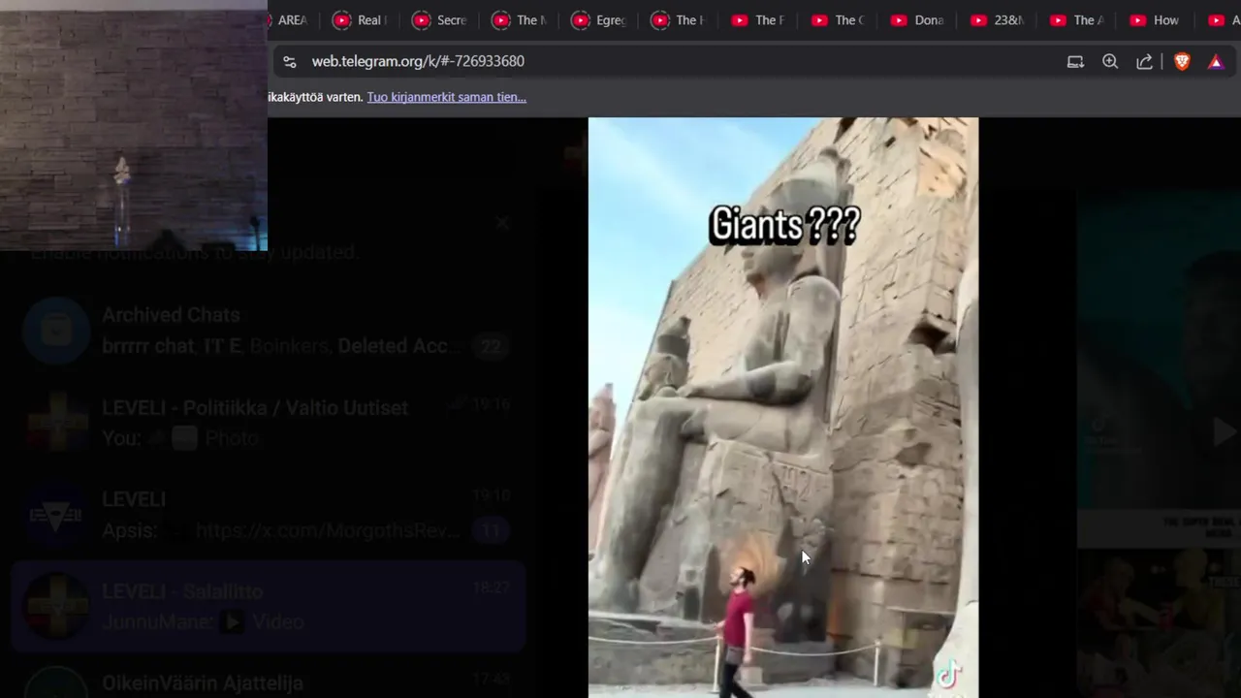
Task: Switch to the '23&M' browser tab
Action: coord(996,19)
